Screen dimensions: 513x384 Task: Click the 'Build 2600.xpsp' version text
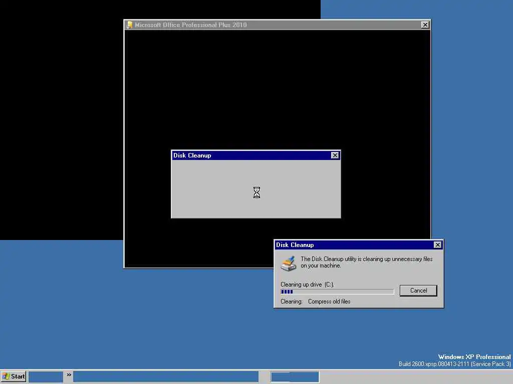tap(454, 364)
